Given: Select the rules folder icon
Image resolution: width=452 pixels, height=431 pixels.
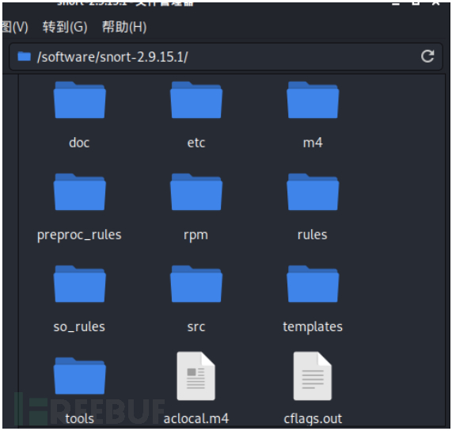Looking at the screenshot, I should [313, 192].
